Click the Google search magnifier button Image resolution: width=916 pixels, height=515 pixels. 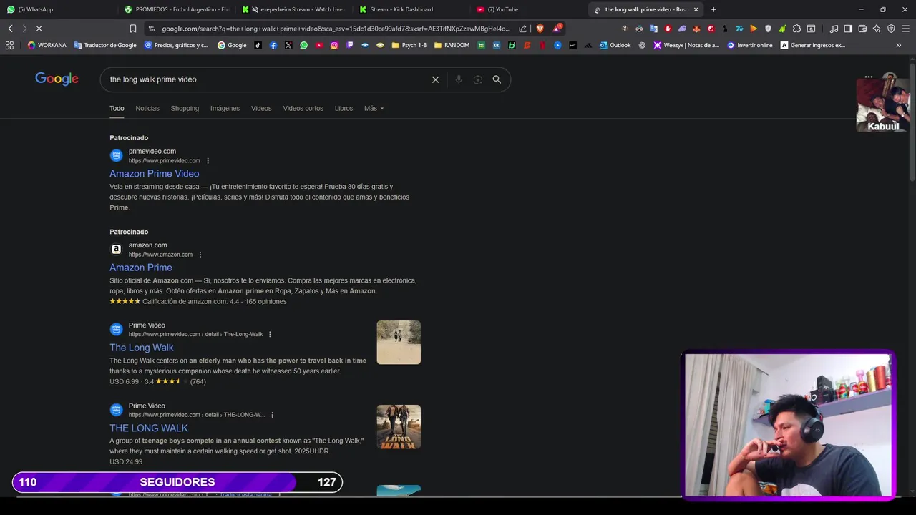point(497,79)
